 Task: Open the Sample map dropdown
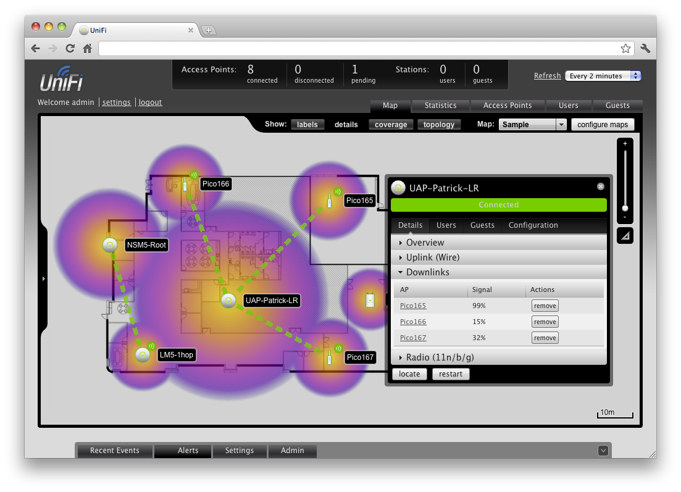(532, 125)
